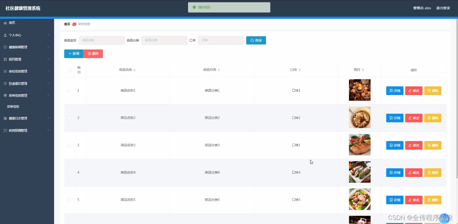The height and width of the screenshot is (224, 458).
Task: Click the person icon beside 个人中心
Action: (x=5, y=35)
